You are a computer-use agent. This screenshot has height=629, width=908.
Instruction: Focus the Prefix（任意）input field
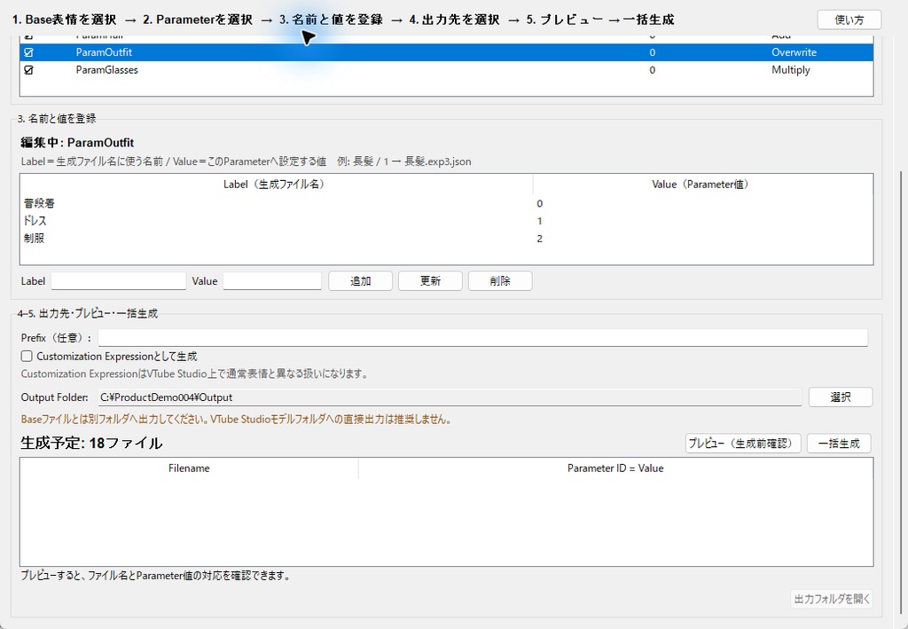click(x=483, y=338)
